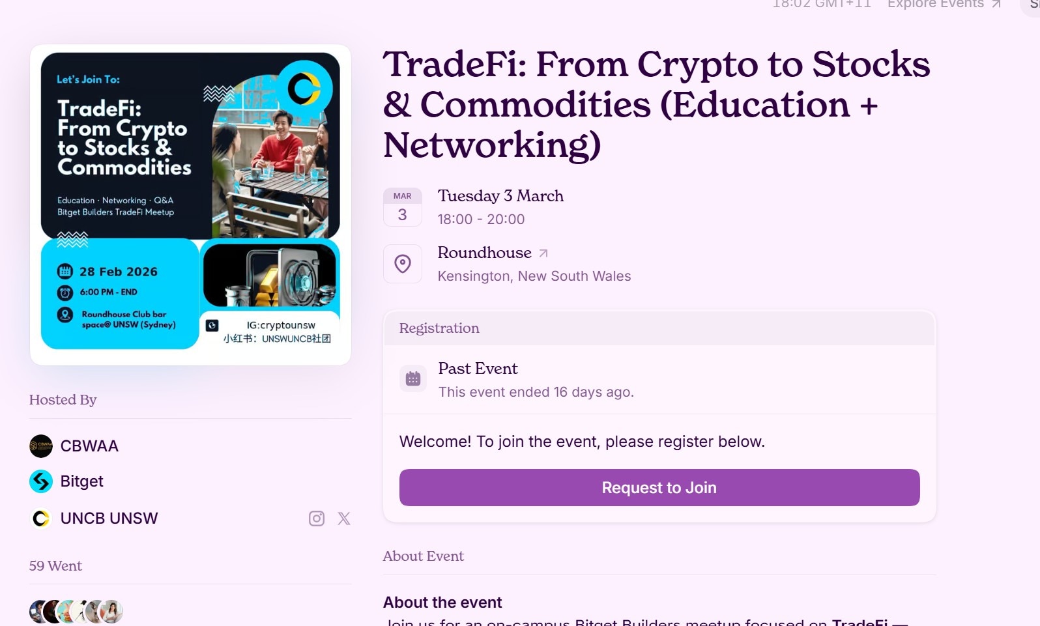Click the MAR 3 date badge
Image resolution: width=1040 pixels, height=626 pixels.
402,207
